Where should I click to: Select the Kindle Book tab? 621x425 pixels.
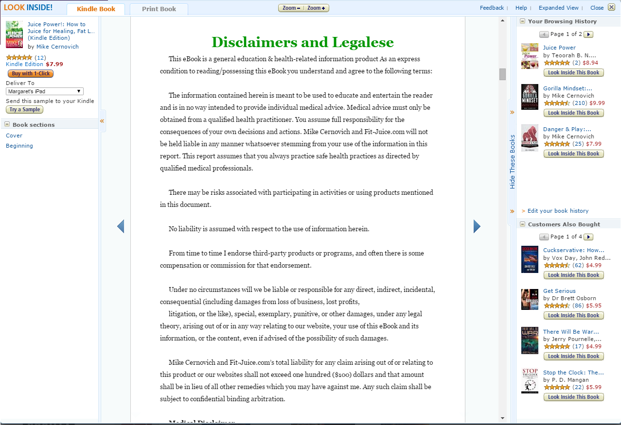click(x=95, y=9)
